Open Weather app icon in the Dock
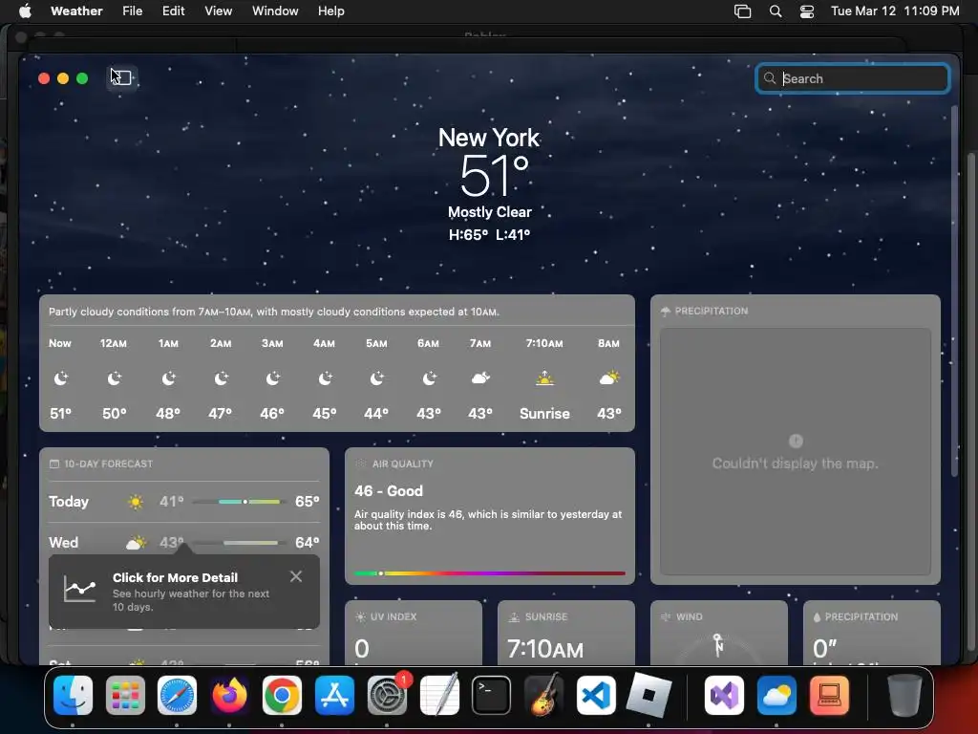 776,695
